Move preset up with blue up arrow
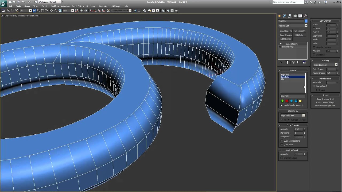Viewport: 342px width, 192px height. pos(291,101)
